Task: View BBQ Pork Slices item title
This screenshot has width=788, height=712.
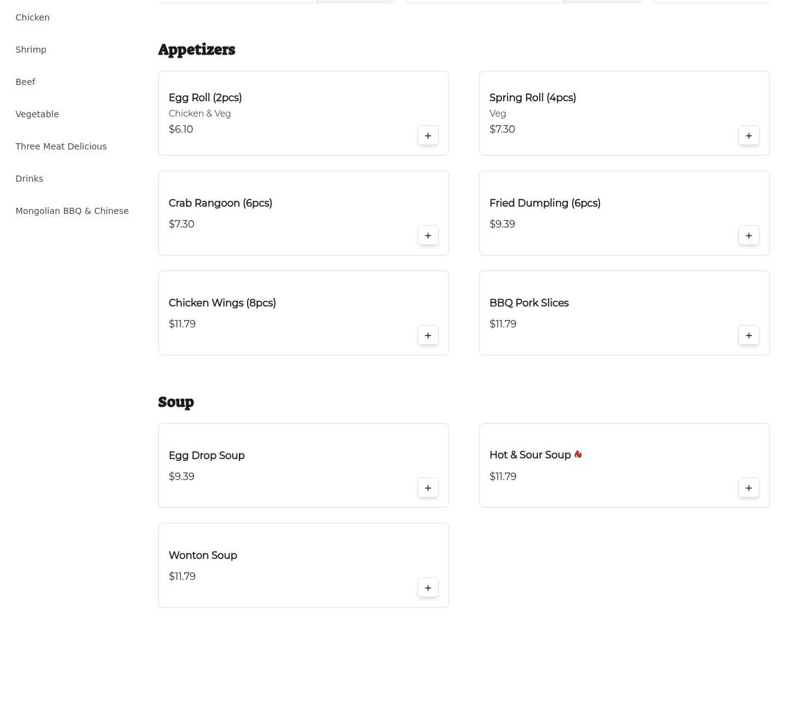Action: click(529, 303)
